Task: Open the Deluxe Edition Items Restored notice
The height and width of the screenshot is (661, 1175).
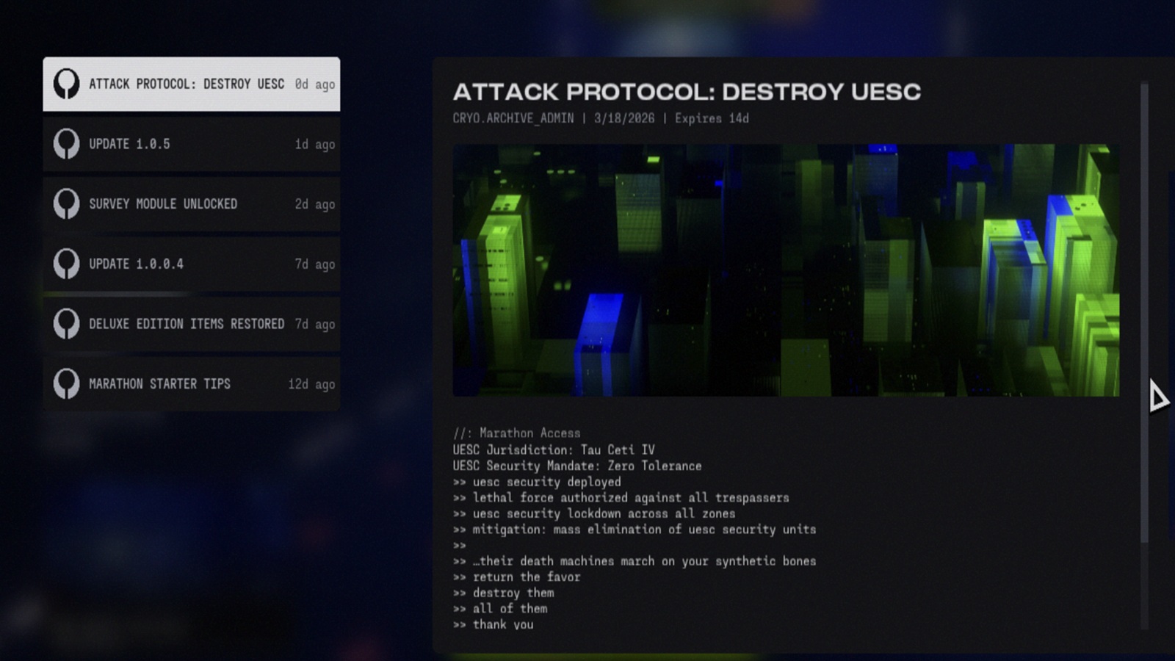Action: 187,324
